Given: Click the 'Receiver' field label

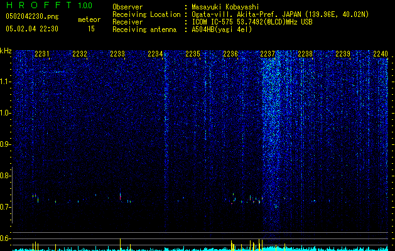Looking at the screenshot, I should (x=127, y=22).
